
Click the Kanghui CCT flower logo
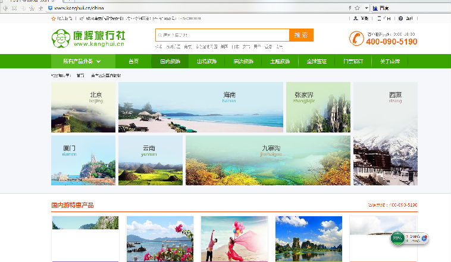[61, 38]
